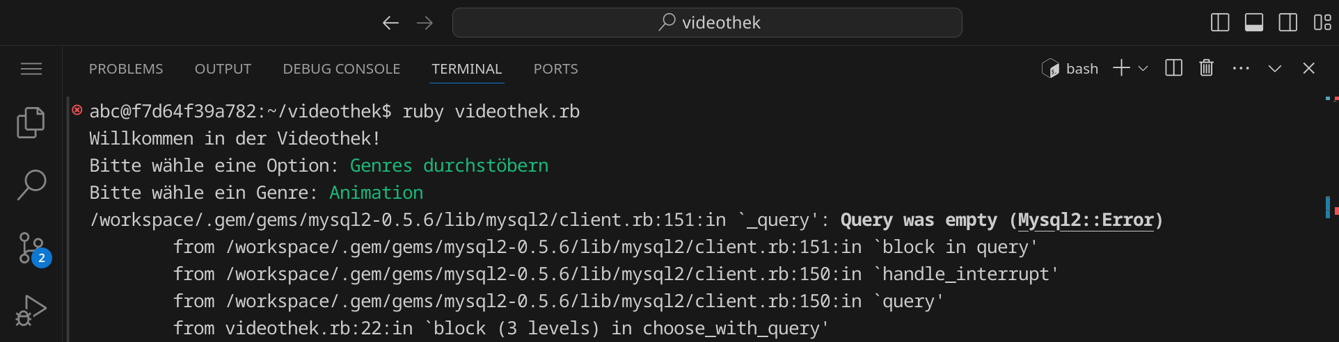Create a new terminal with plus button
The height and width of the screenshot is (342, 1339).
coord(1121,68)
